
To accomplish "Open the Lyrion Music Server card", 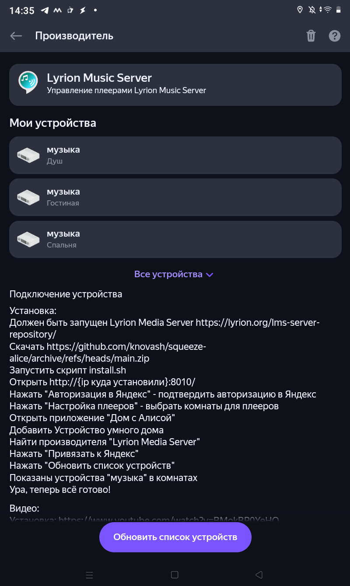I will [x=175, y=85].
